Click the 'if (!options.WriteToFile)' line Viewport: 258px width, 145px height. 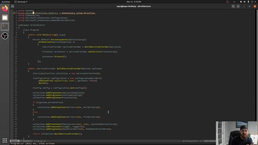click(x=48, y=102)
